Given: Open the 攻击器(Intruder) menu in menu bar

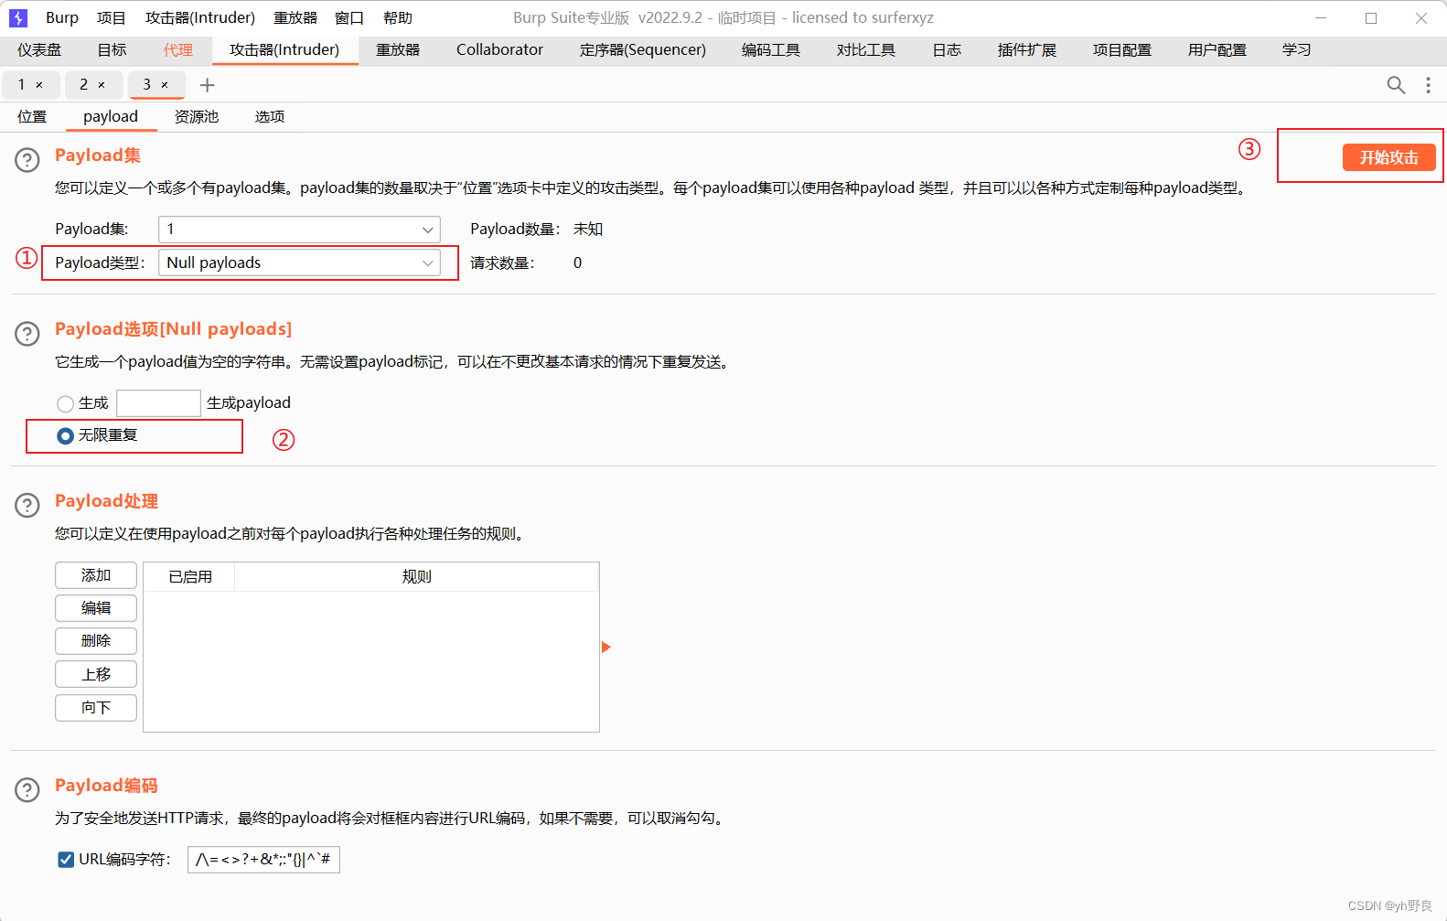Looking at the screenshot, I should coord(200,17).
